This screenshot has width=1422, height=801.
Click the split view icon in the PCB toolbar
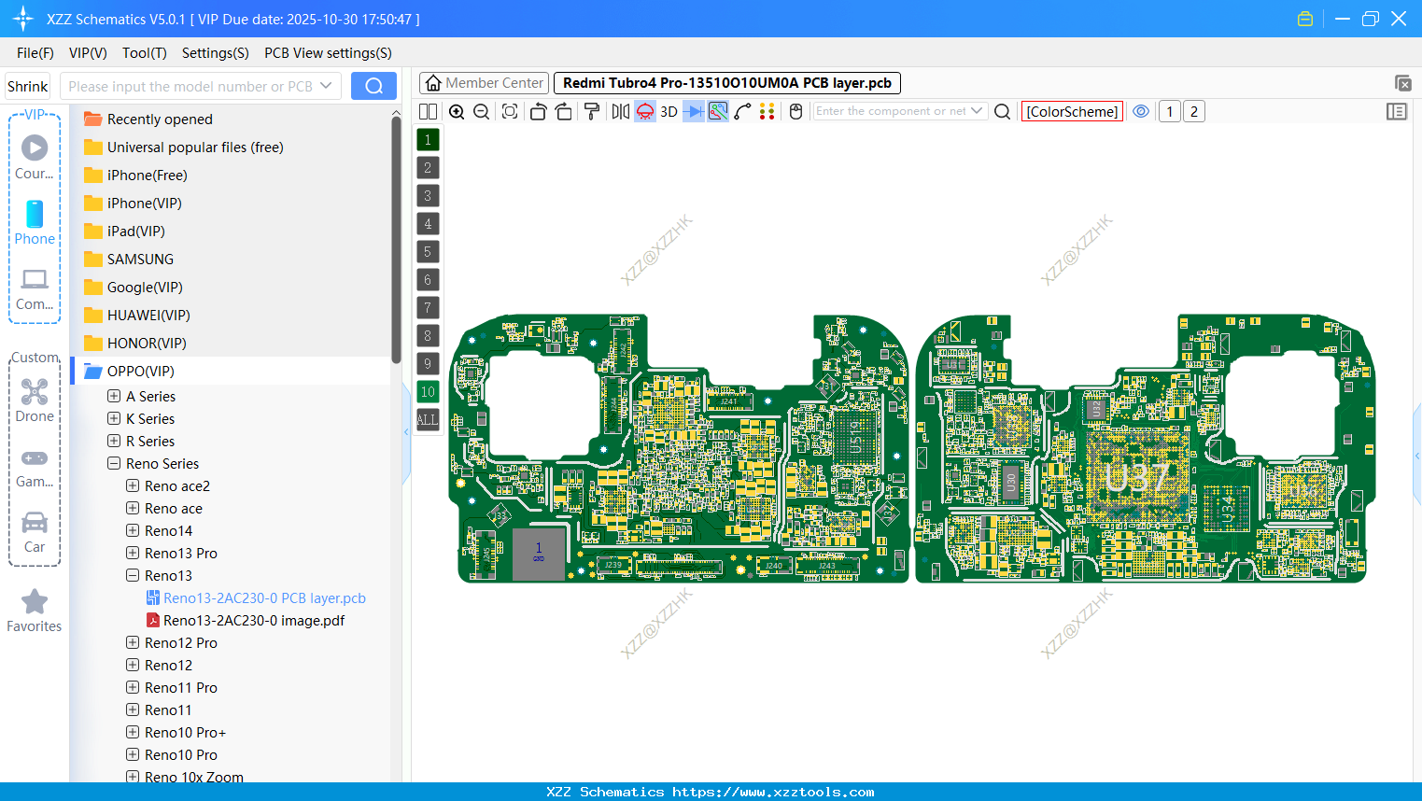pos(428,111)
